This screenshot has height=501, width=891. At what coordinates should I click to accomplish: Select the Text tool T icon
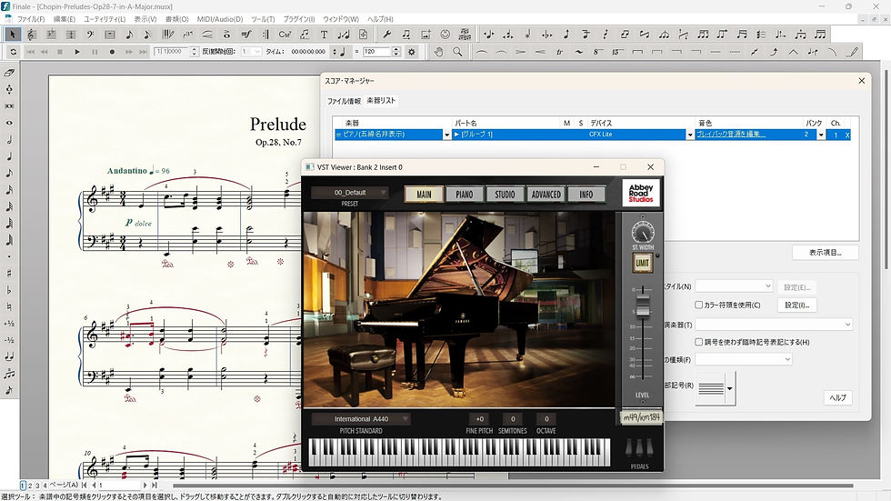click(324, 34)
